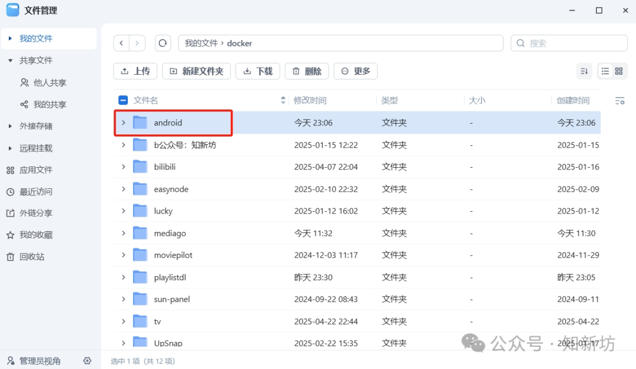Click the 新建文件夹 button

point(196,71)
